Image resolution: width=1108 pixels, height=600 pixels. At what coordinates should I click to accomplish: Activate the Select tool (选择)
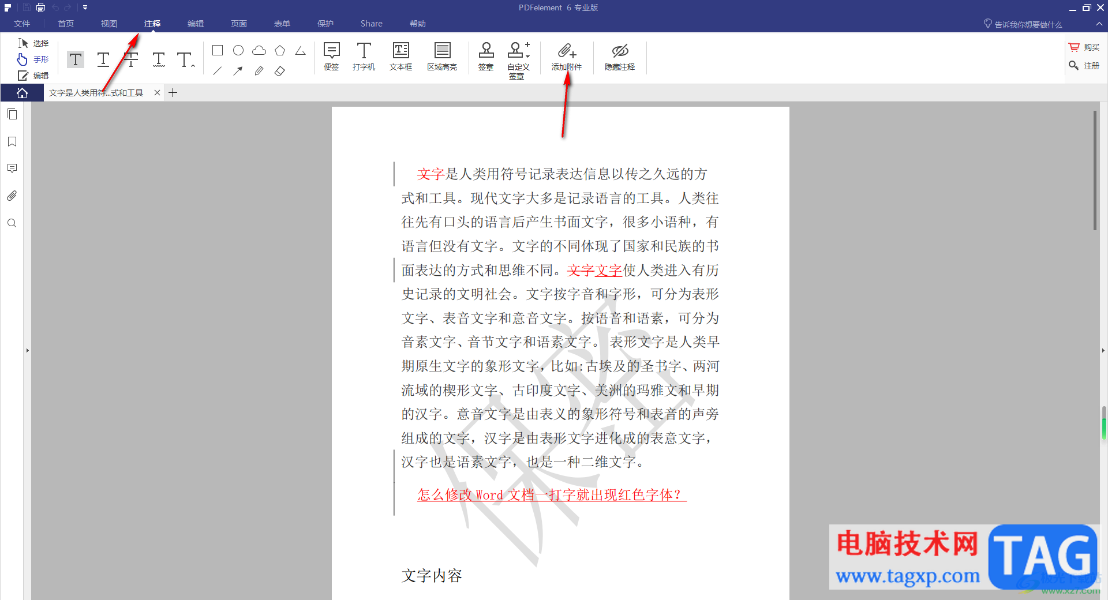(33, 43)
